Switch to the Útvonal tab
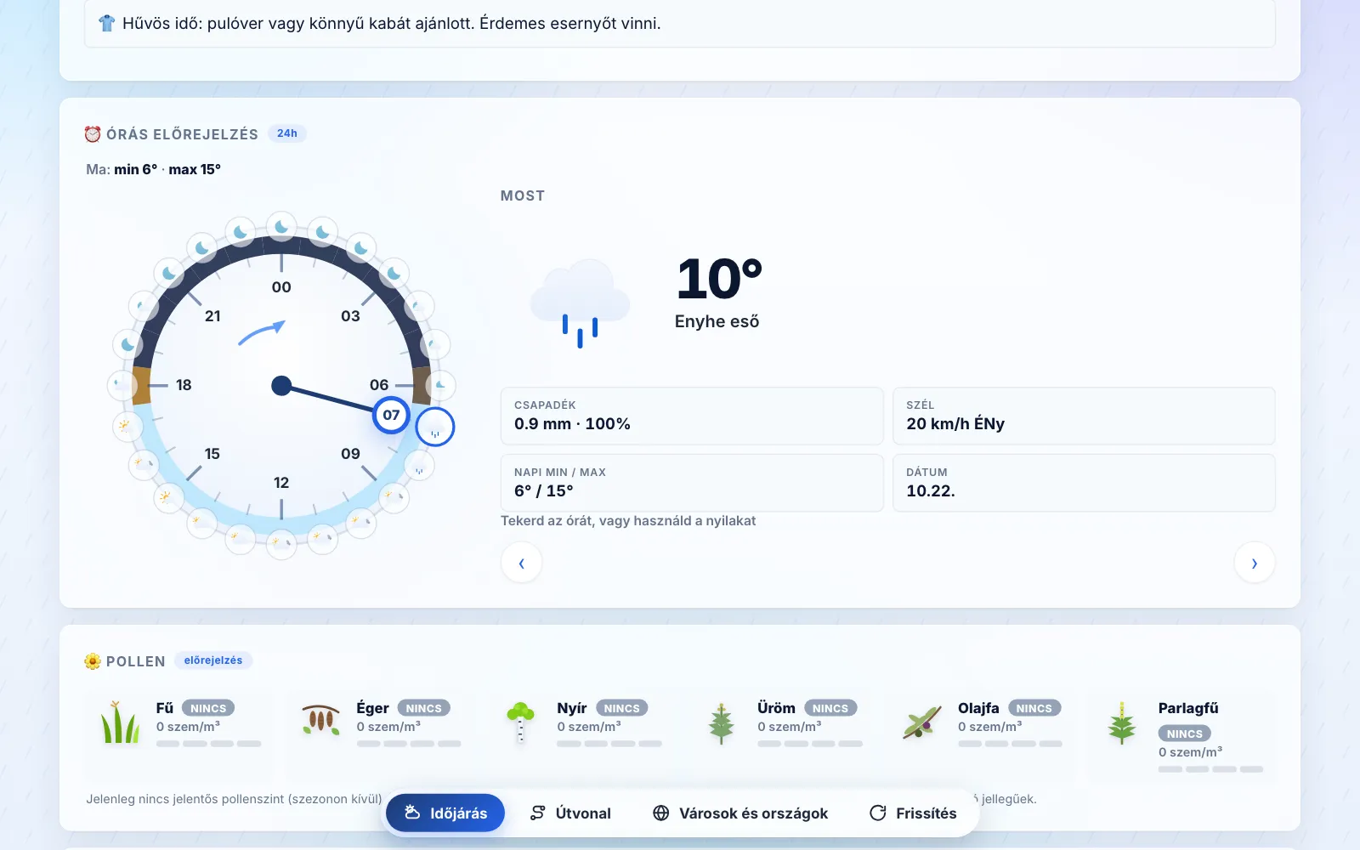This screenshot has height=850, width=1360. [570, 813]
